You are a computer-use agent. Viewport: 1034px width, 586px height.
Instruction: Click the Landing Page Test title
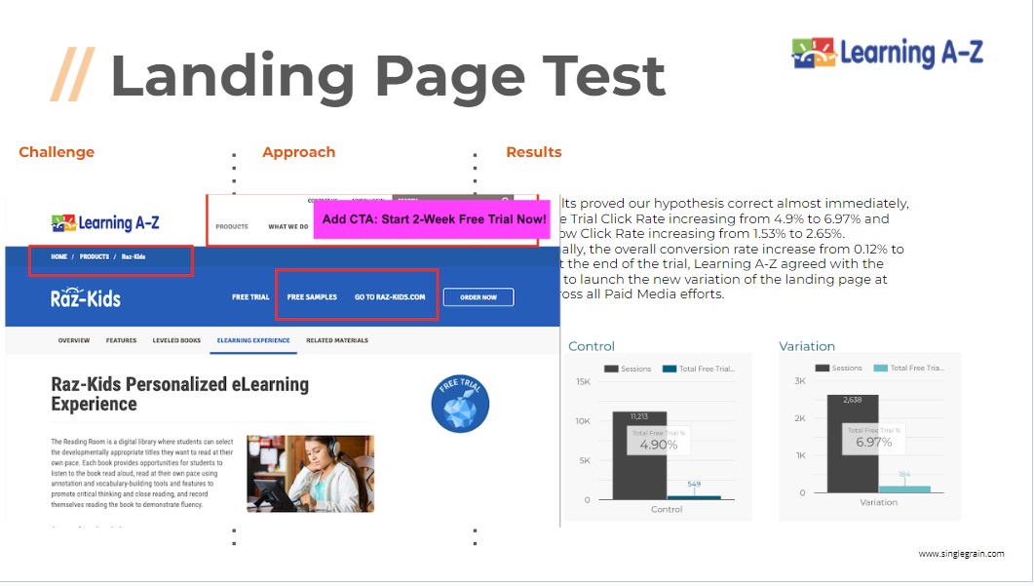click(x=389, y=76)
